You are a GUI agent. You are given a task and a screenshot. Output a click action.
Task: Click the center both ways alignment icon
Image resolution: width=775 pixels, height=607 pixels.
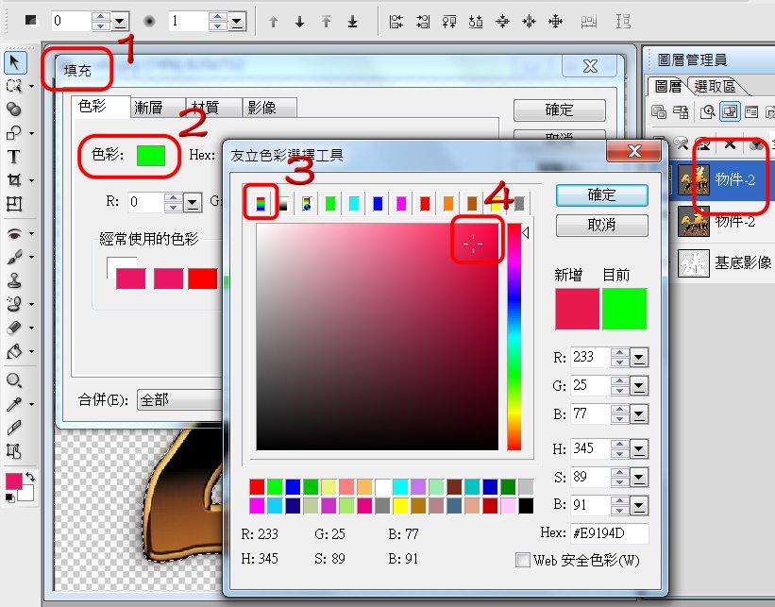556,22
